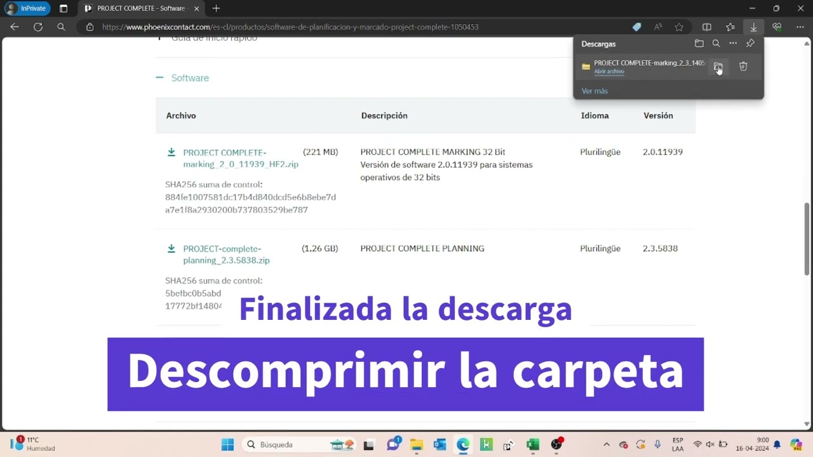
Task: Click Abrir archivo link in Descargas
Action: [608, 72]
